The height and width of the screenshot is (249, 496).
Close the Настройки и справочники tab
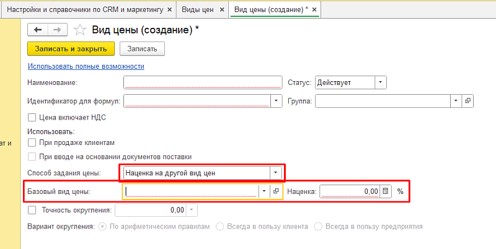click(x=169, y=10)
